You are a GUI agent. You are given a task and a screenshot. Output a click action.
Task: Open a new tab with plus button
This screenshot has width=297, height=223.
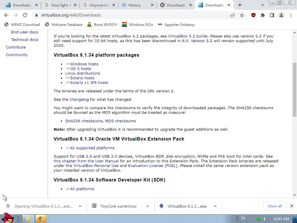tap(240, 5)
